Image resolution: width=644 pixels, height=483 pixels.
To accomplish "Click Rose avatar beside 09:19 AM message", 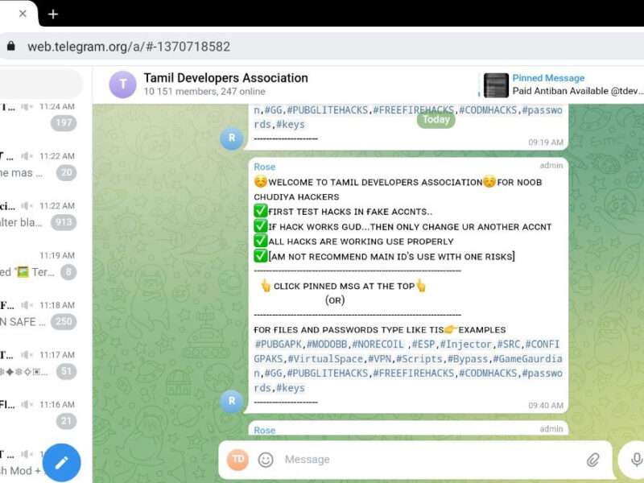I will point(232,138).
